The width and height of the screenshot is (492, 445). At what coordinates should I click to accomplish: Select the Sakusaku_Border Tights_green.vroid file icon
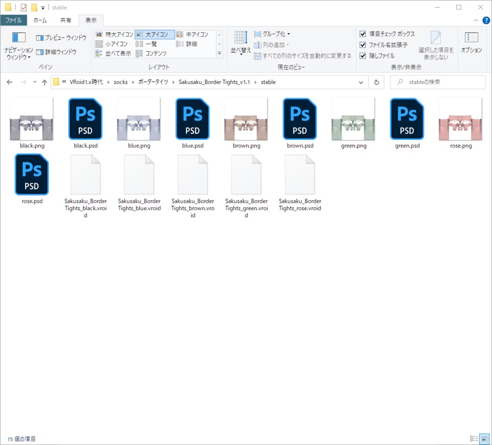246,174
